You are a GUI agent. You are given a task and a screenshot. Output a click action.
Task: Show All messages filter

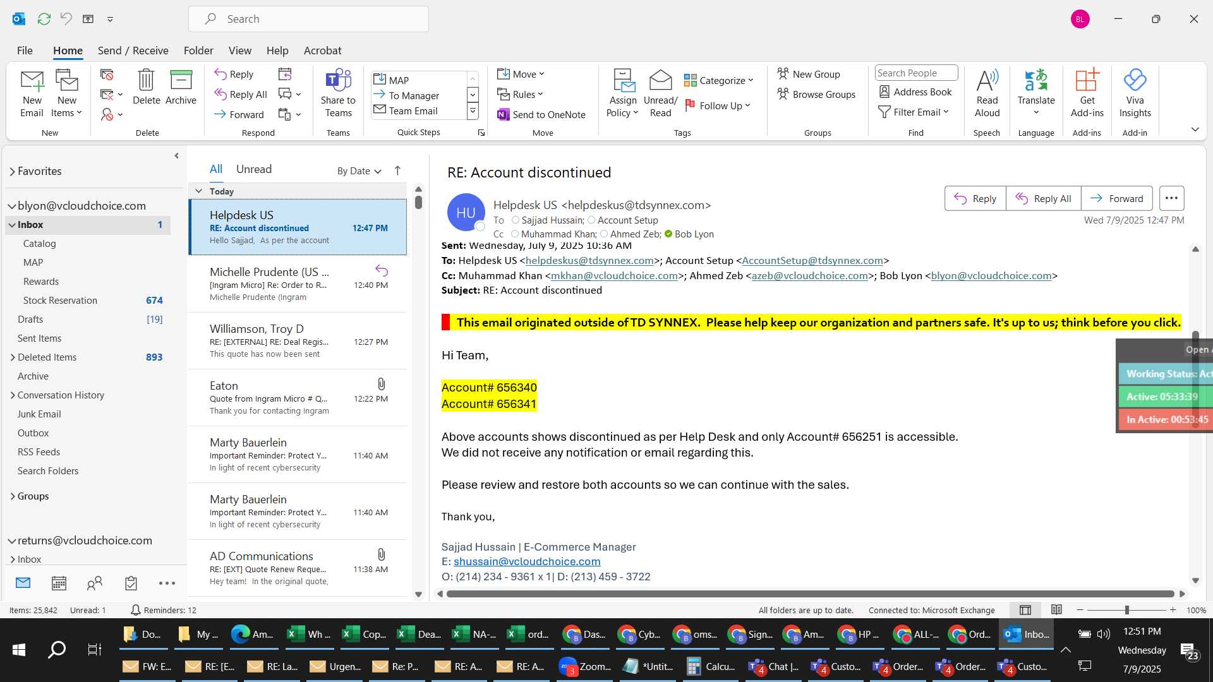[216, 169]
